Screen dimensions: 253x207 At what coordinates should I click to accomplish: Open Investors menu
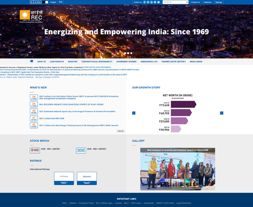(73, 62)
